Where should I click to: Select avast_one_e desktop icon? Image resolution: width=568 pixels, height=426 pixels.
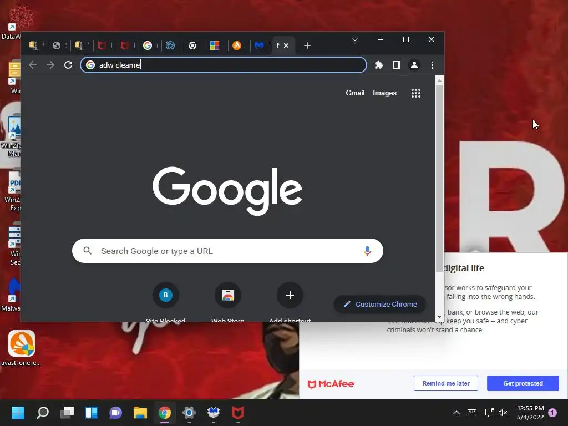[21, 348]
